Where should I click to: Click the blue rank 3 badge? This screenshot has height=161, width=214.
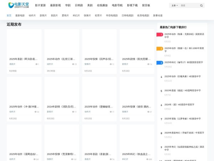pos(160,63)
